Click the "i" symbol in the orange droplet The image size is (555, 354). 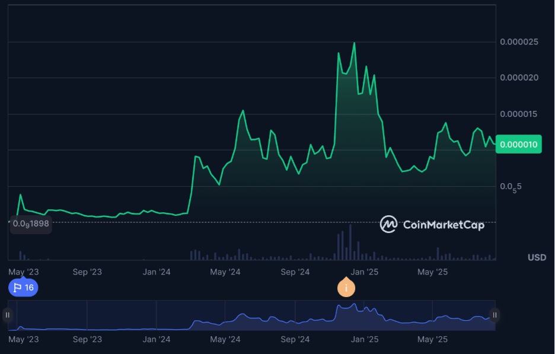click(x=346, y=288)
